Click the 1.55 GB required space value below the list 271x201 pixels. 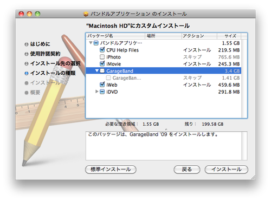point(151,124)
